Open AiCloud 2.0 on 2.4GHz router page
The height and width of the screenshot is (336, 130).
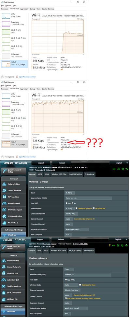[13, 223]
